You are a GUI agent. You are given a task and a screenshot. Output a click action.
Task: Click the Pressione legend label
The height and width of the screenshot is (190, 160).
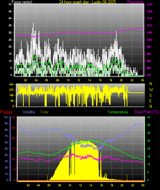click(x=135, y=2)
